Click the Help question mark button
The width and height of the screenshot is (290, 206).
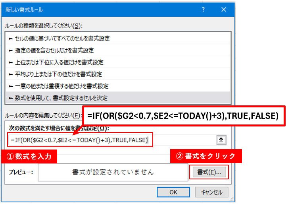[203, 9]
